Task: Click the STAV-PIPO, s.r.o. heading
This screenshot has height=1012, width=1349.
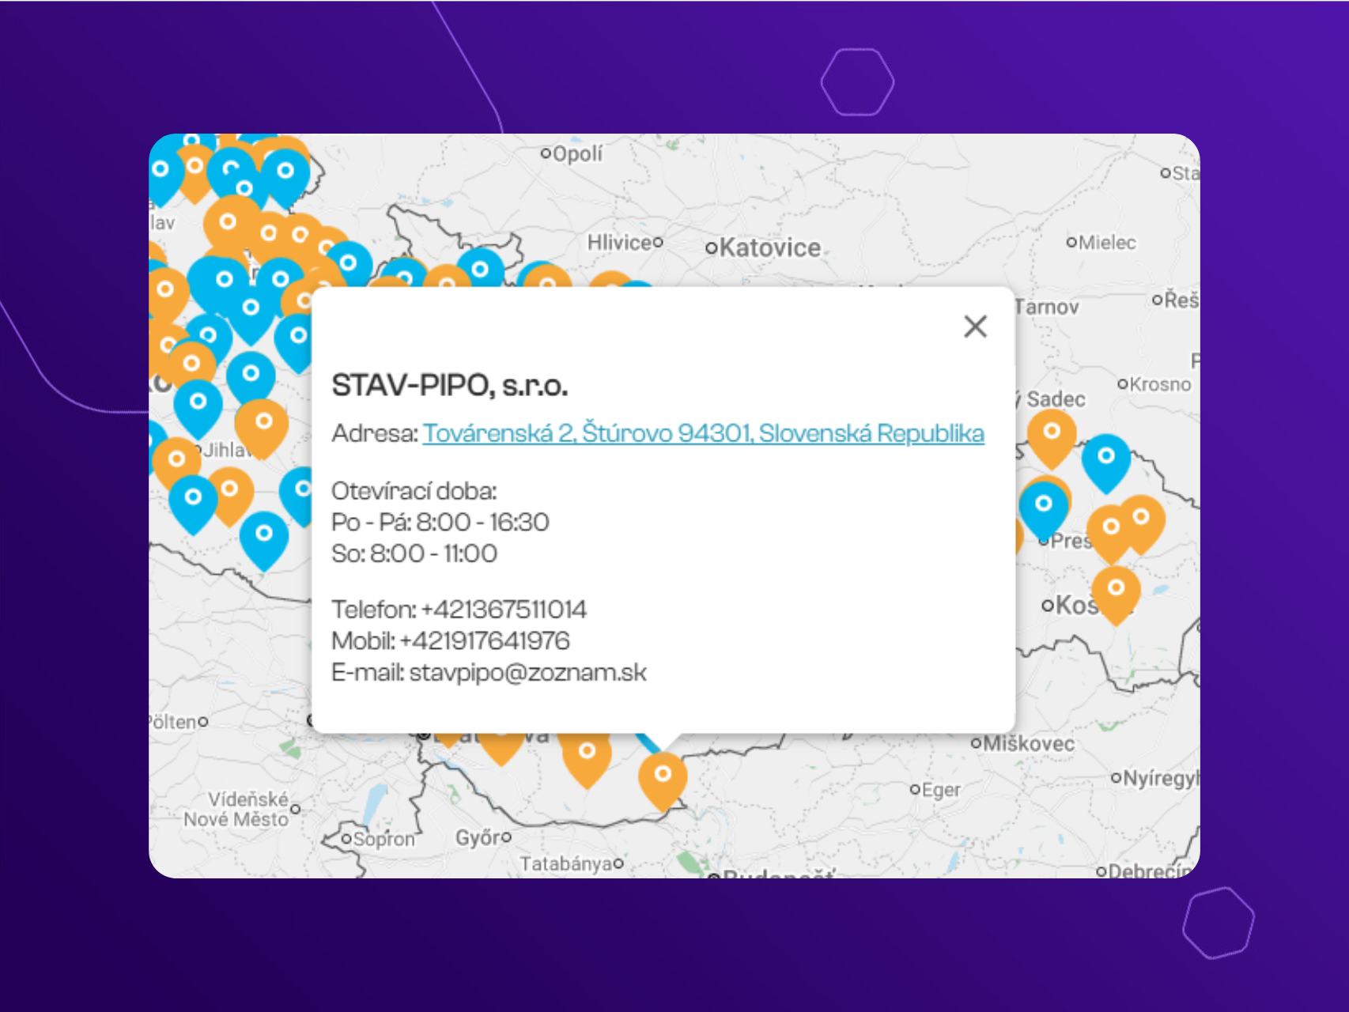Action: (x=449, y=385)
